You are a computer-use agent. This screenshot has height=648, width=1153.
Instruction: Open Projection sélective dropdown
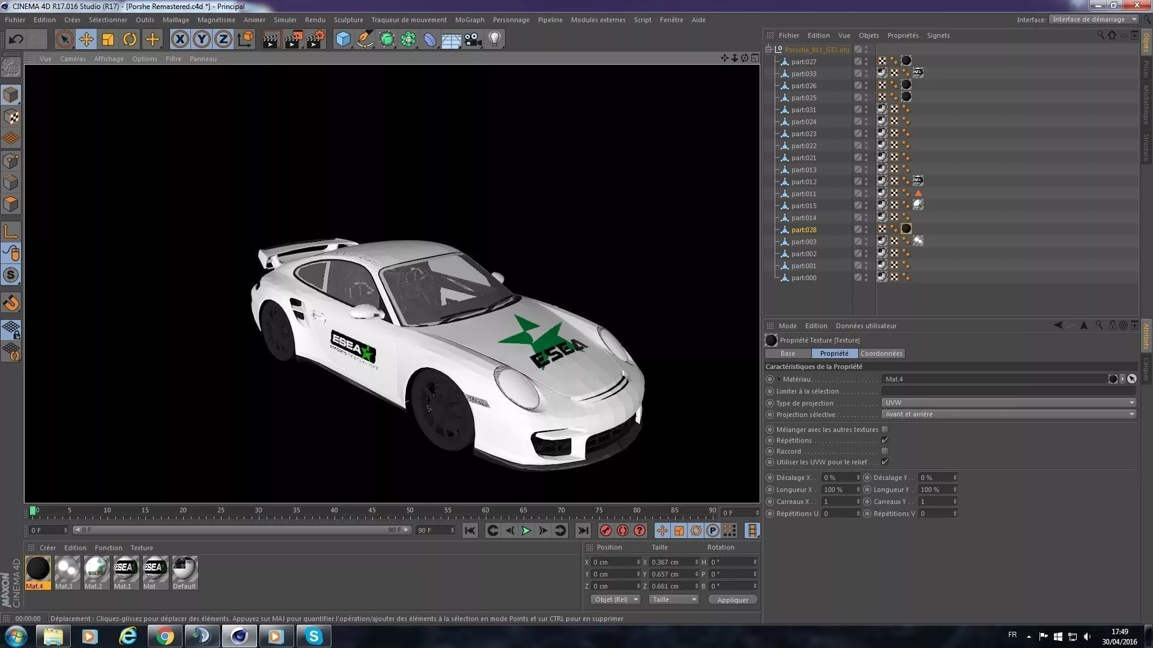(x=1009, y=414)
